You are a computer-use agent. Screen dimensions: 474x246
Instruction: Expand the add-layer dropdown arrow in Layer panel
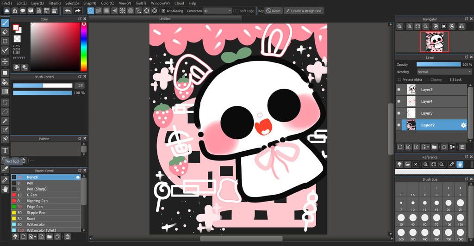(x=428, y=148)
